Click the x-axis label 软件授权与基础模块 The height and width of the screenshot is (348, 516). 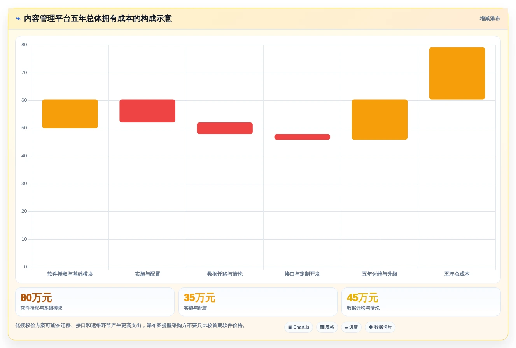(x=70, y=274)
